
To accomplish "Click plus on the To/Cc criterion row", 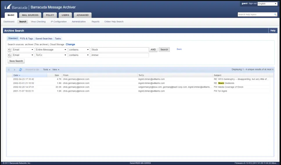I will tap(8, 55).
